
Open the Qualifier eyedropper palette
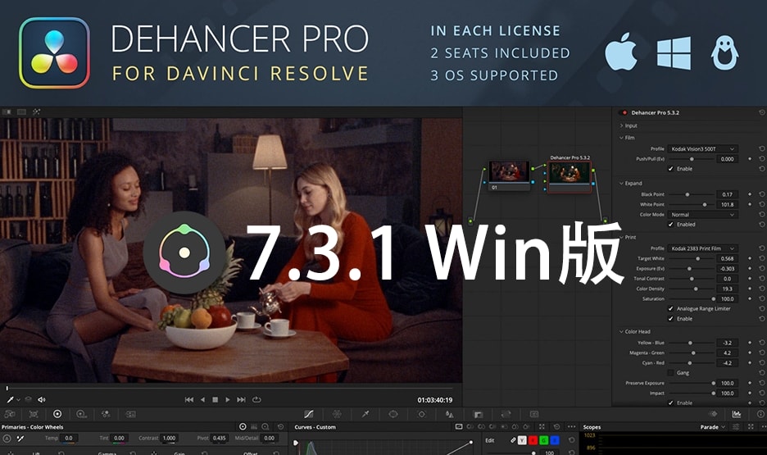pos(365,414)
